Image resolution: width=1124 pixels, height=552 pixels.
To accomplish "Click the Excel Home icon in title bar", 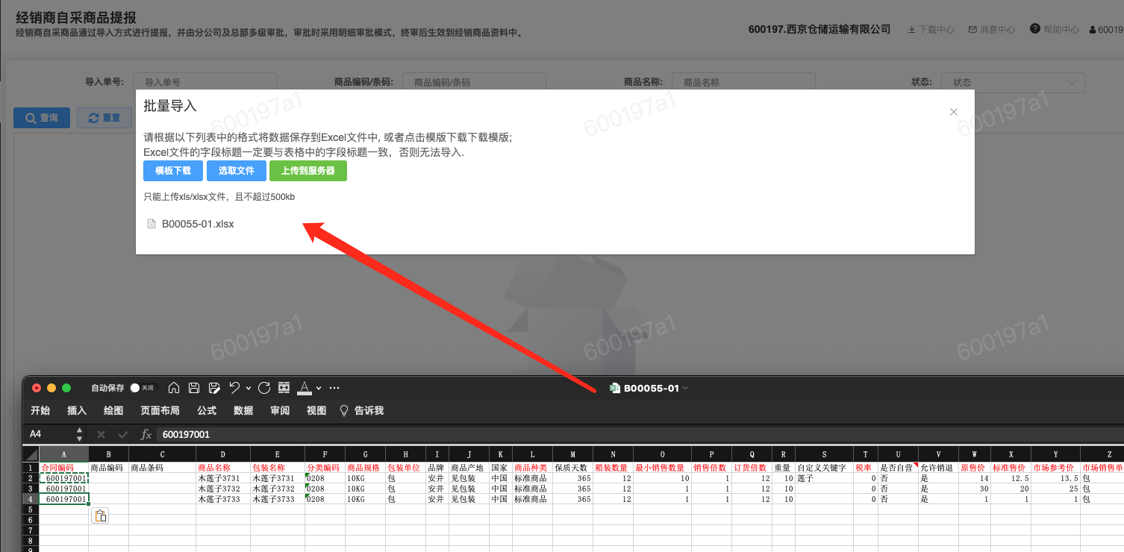I will click(174, 388).
